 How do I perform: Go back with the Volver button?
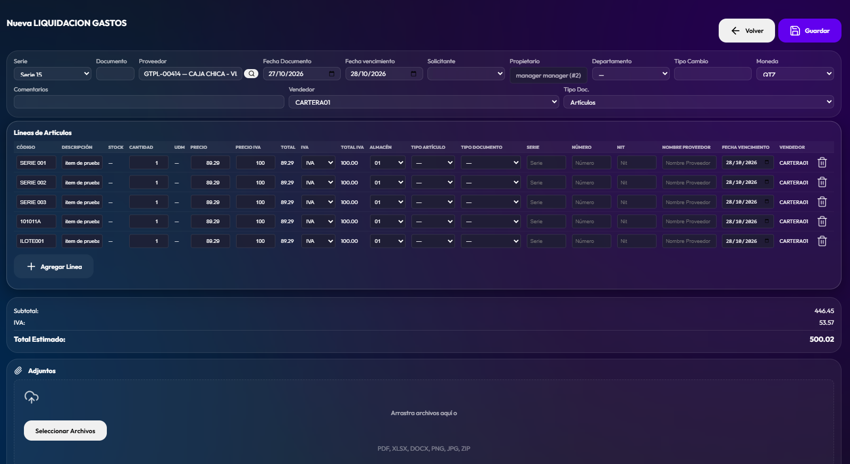click(x=746, y=31)
